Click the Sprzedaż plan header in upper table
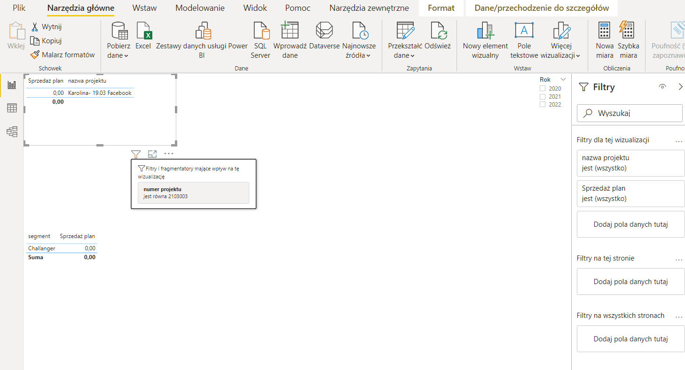Screen dimensions: 685x370 coord(46,81)
